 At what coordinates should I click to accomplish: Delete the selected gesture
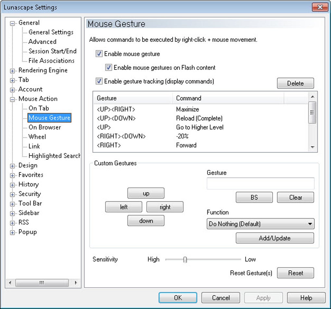tap(295, 83)
